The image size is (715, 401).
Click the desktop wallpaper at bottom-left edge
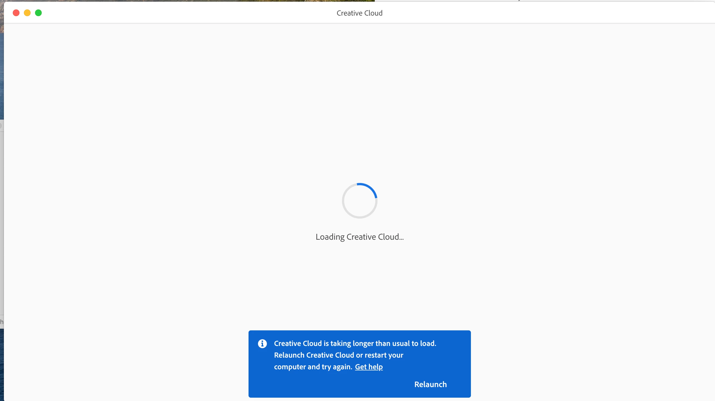1,367
